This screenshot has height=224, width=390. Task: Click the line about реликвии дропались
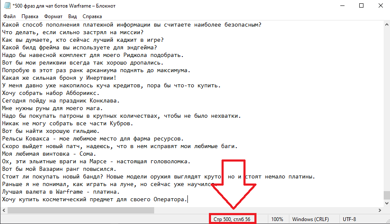pos(83,63)
